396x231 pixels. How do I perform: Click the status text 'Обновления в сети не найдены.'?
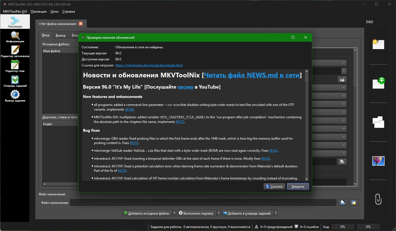pyautogui.click(x=139, y=47)
